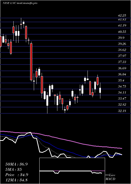Click the 12MA : 34.8 readout
This screenshot has width=131, height=184.
pos(16,180)
